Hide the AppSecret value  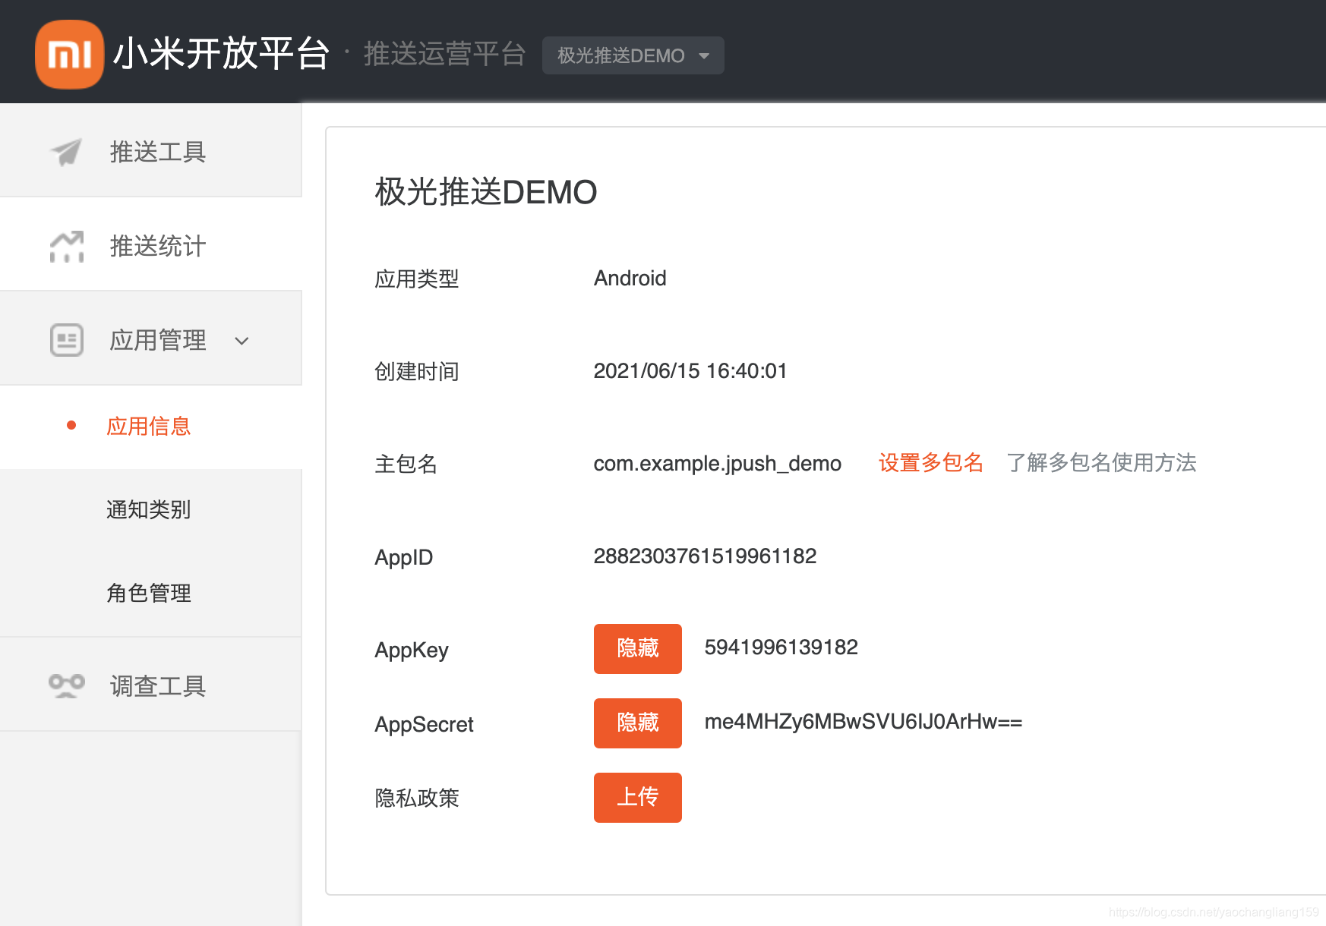(637, 723)
